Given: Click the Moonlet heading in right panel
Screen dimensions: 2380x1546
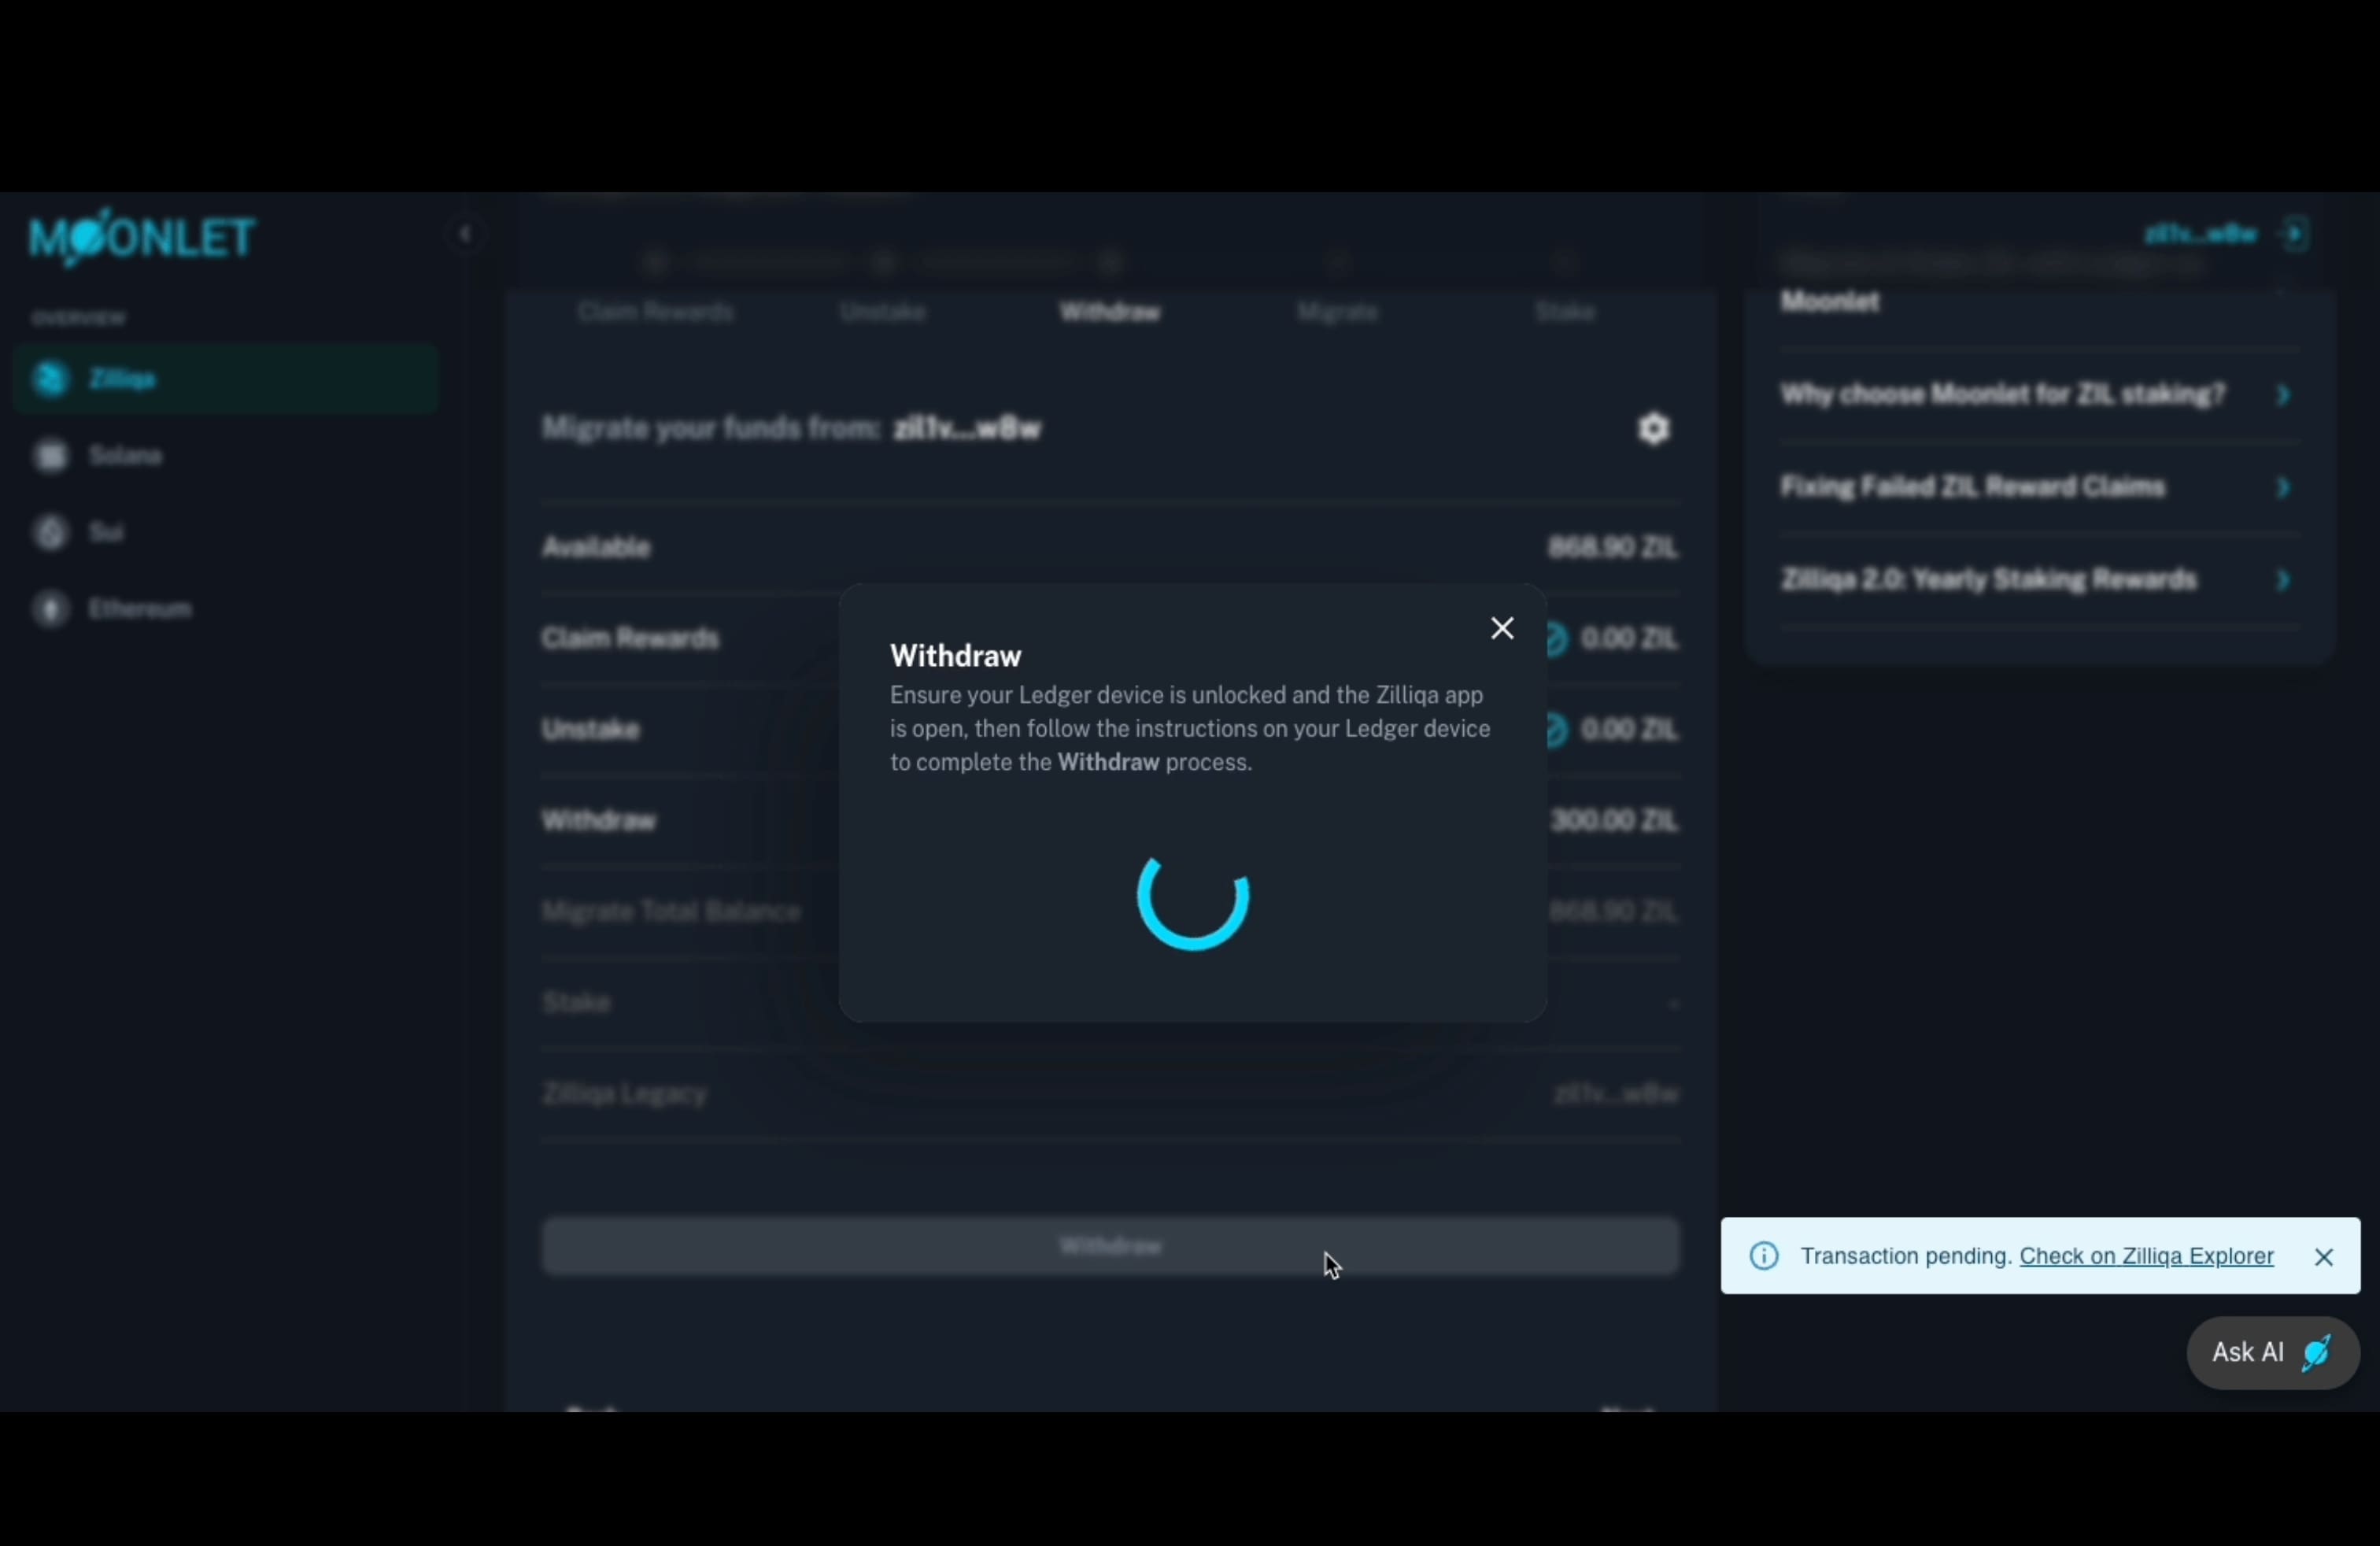Looking at the screenshot, I should (1830, 301).
